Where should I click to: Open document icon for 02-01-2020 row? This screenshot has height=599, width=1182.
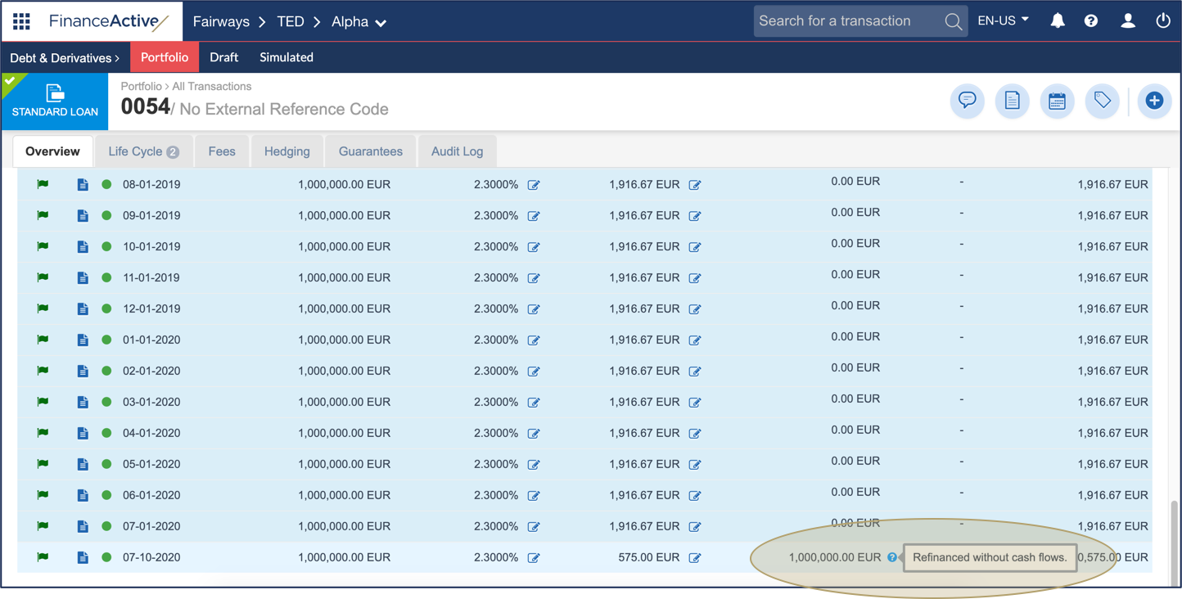pos(83,372)
